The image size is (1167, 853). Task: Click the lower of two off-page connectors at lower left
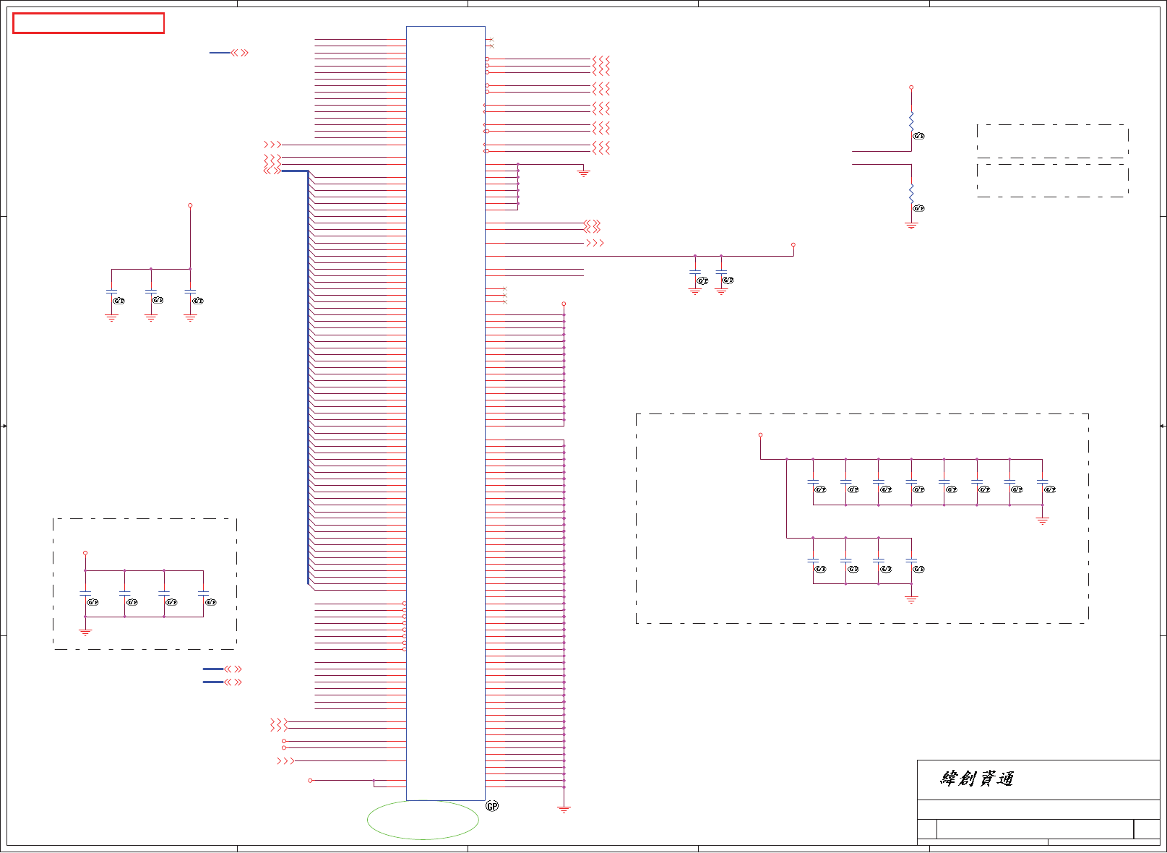tap(233, 682)
